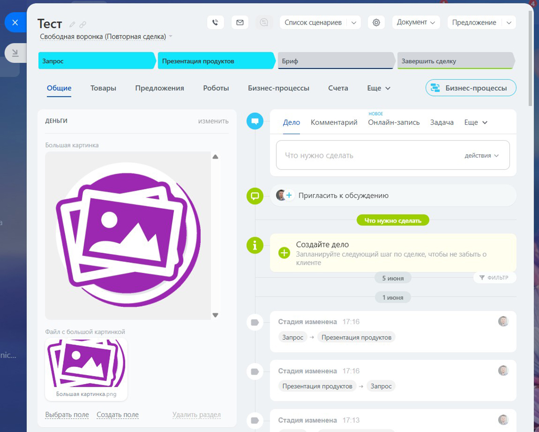
Task: Copy deal link via chain icon
Action: pos(83,24)
